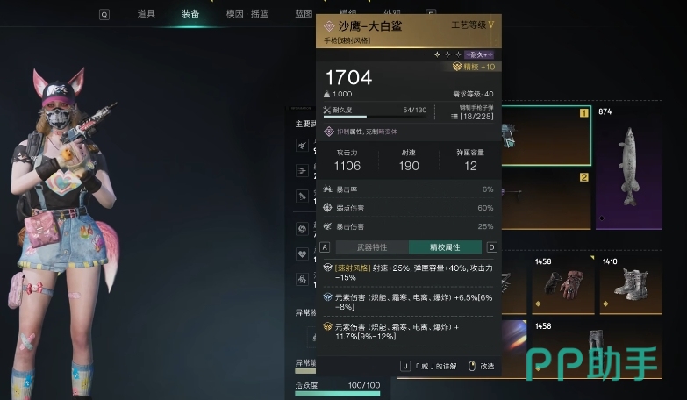Switch to the 装备 tab
The height and width of the screenshot is (400, 687).
point(190,13)
